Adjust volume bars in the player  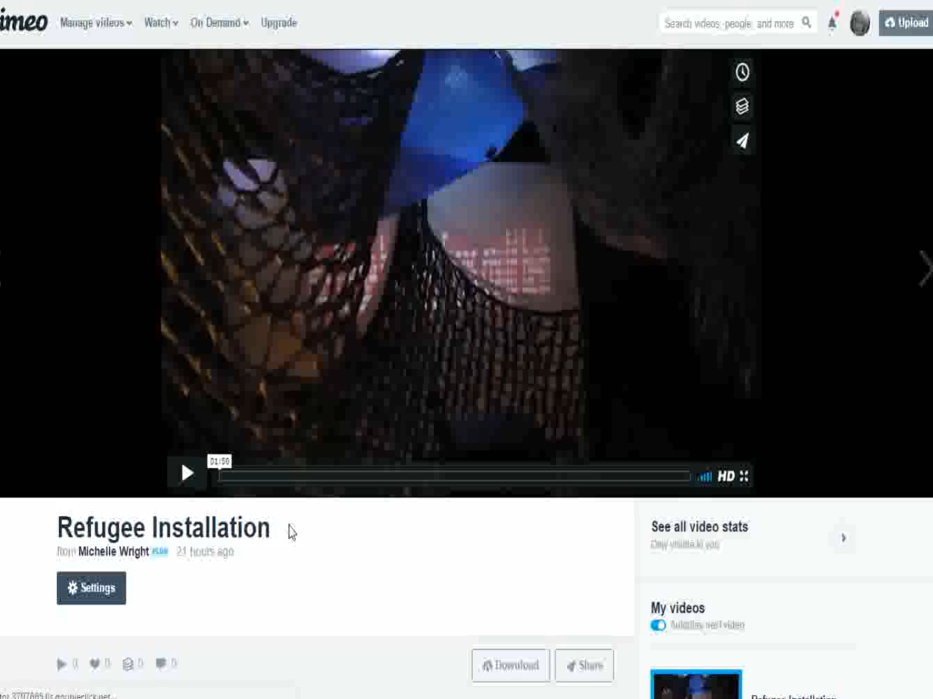point(705,477)
